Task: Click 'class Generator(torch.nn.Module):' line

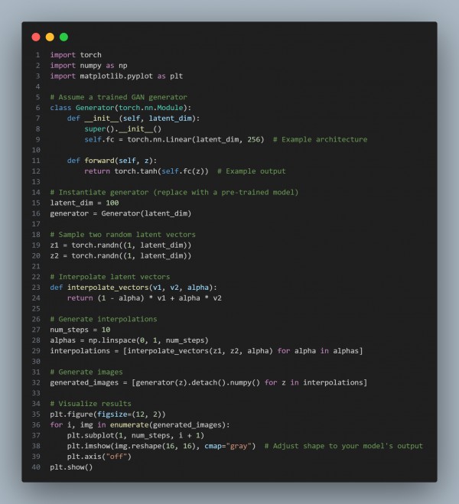Action: pos(121,108)
